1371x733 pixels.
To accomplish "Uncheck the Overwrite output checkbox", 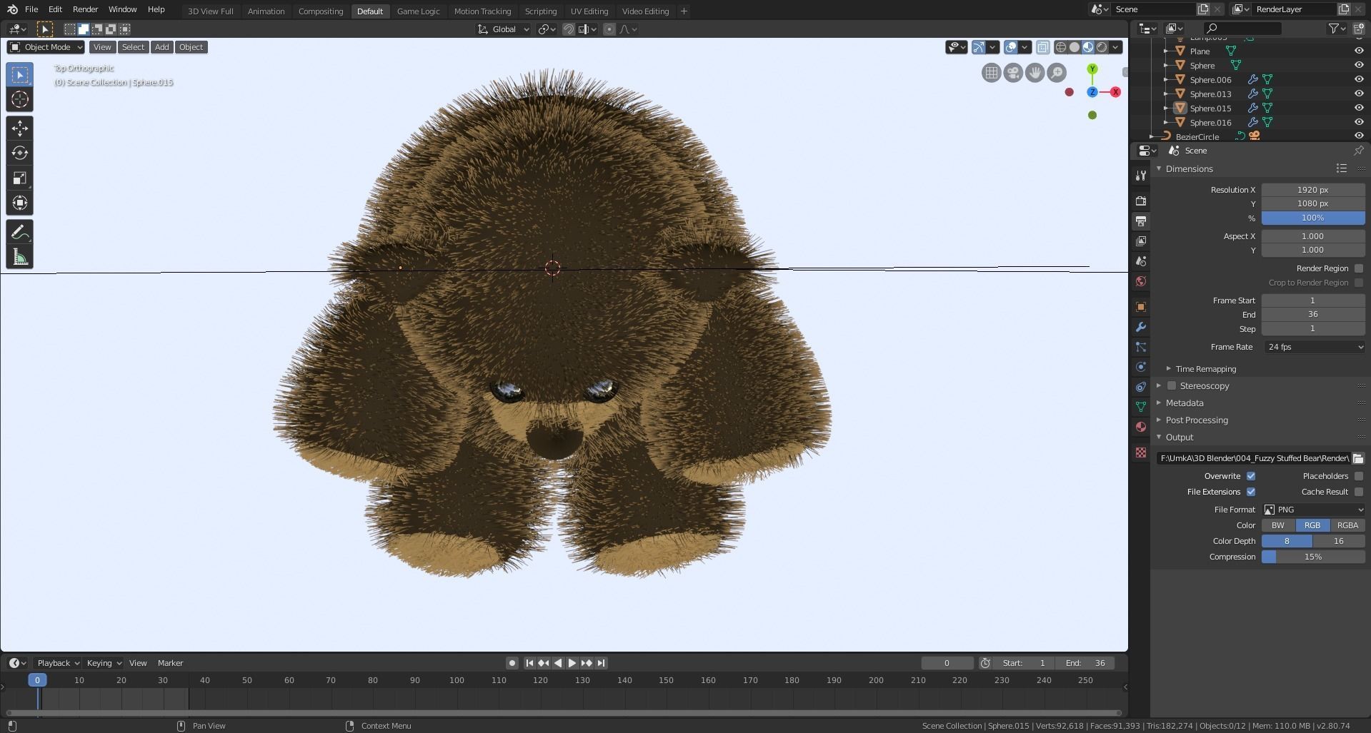I will tap(1252, 476).
